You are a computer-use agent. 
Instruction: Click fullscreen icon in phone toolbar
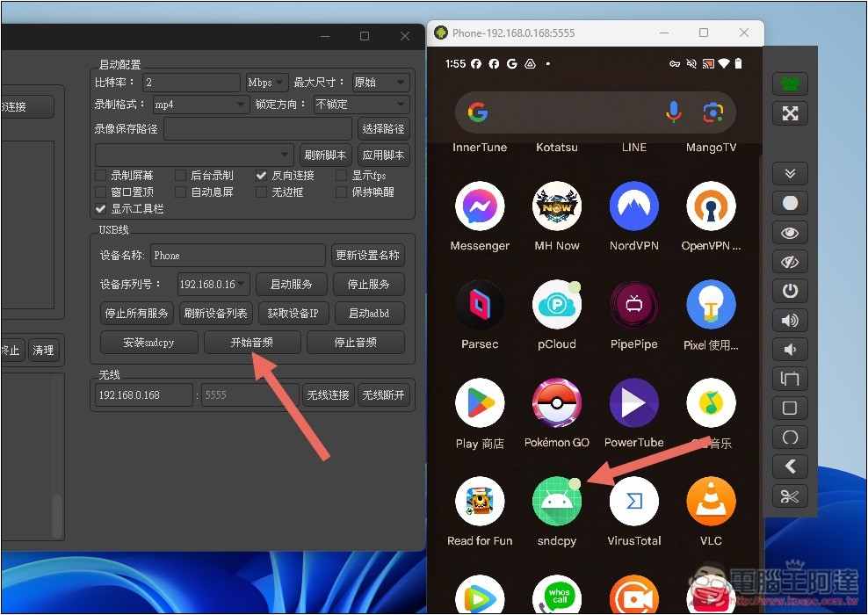[790, 113]
